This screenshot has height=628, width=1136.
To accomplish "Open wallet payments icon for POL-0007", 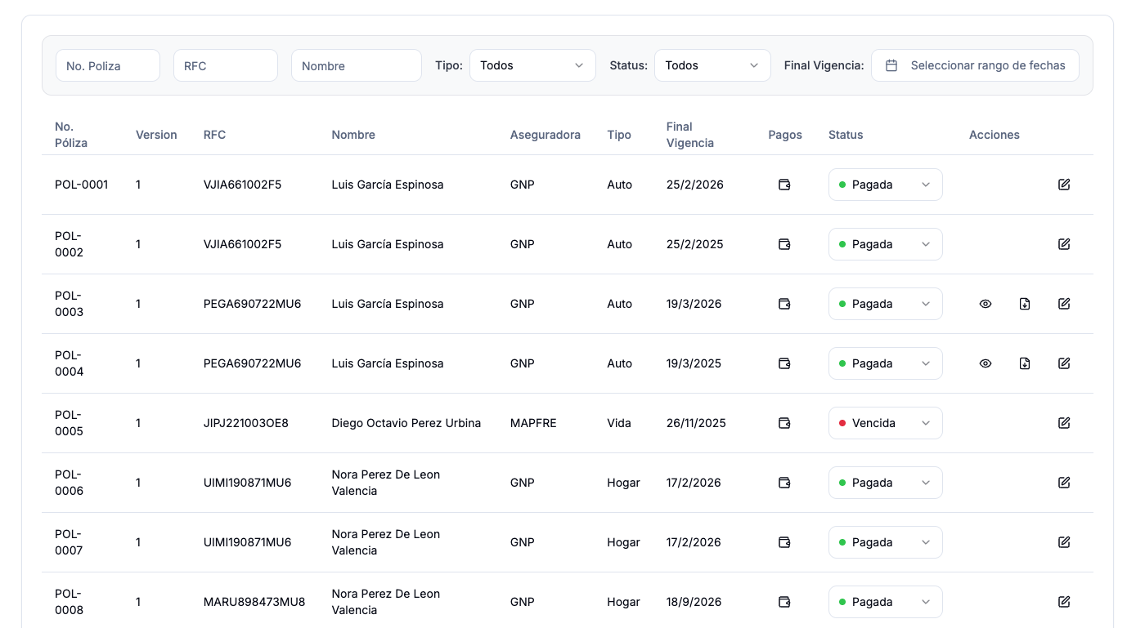I will (784, 542).
